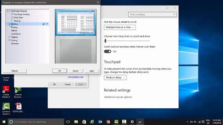
Task: Open the volume tray icon
Action: tap(195, 122)
